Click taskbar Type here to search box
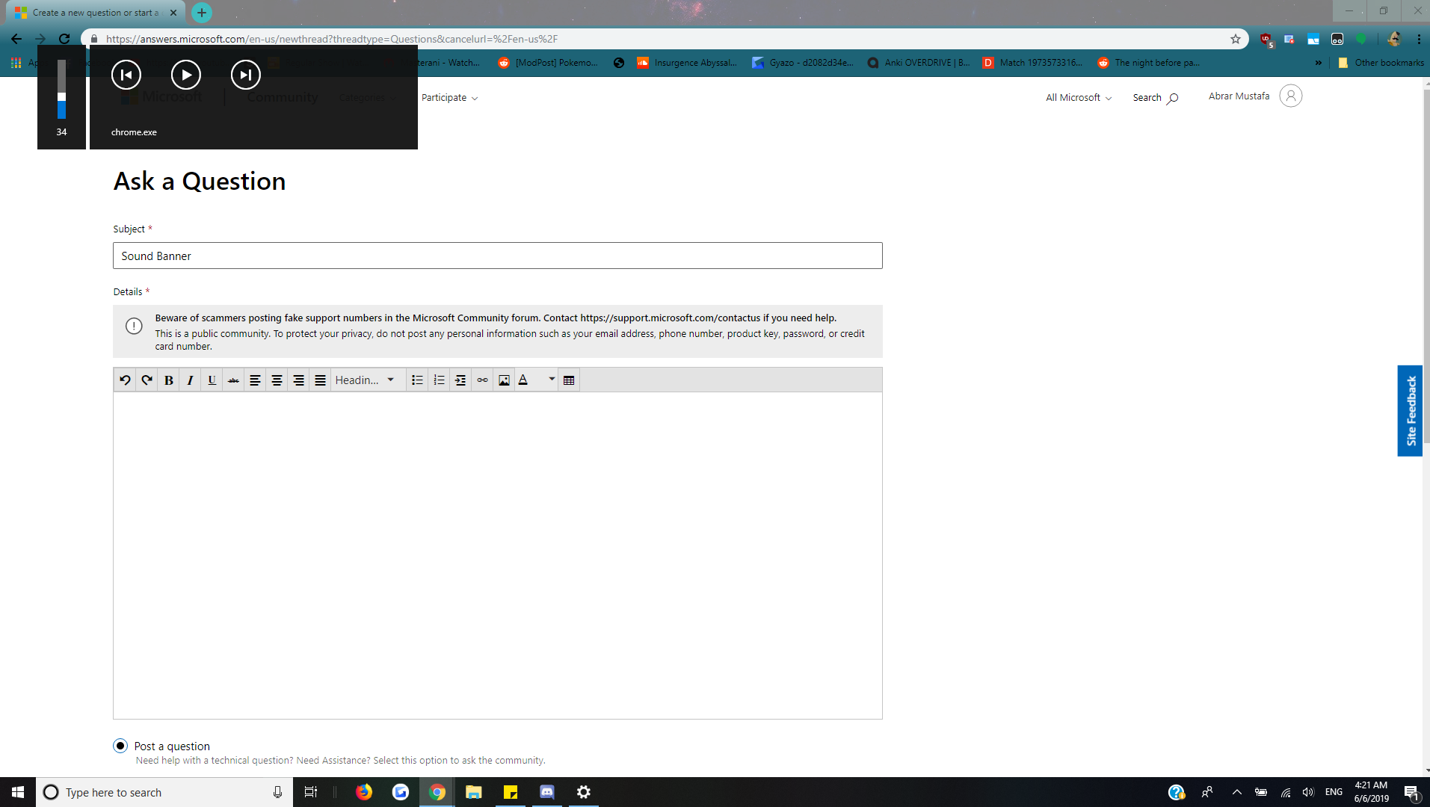1430x807 pixels. click(164, 792)
